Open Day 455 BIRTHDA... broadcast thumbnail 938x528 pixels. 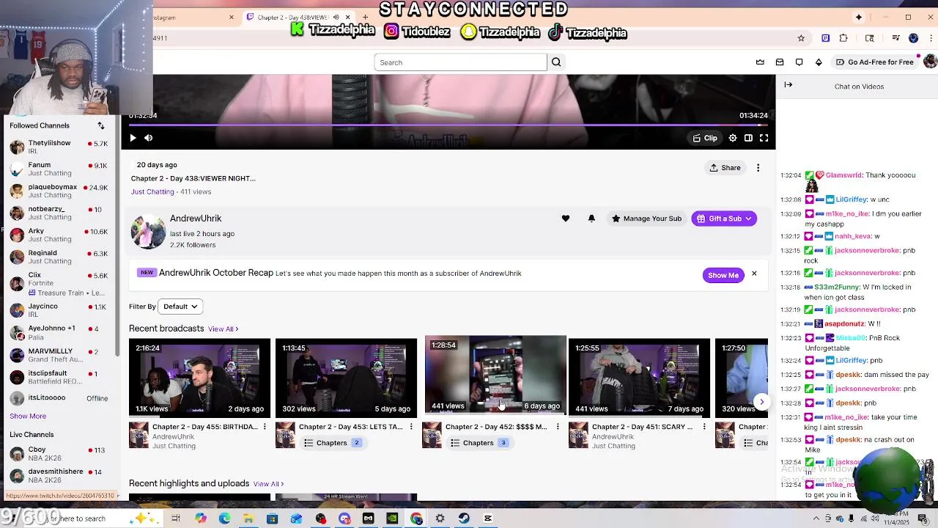coord(199,378)
